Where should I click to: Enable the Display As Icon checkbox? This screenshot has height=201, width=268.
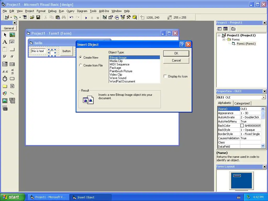coord(165,76)
